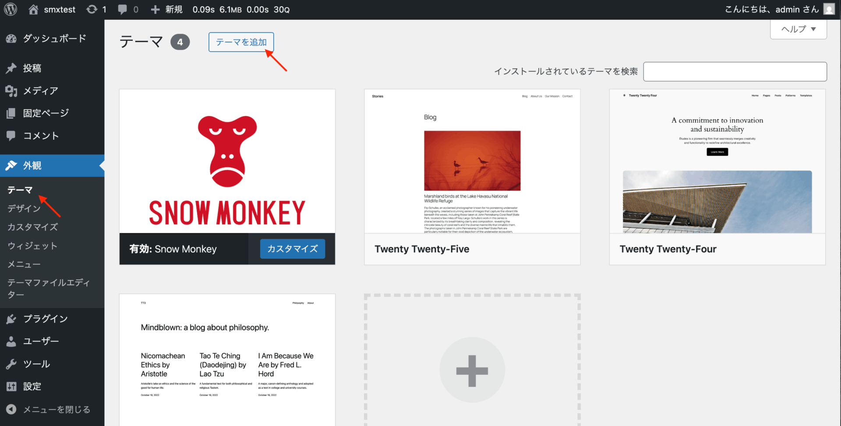Select テーマ submenu item
This screenshot has width=841, height=426.
click(x=20, y=190)
